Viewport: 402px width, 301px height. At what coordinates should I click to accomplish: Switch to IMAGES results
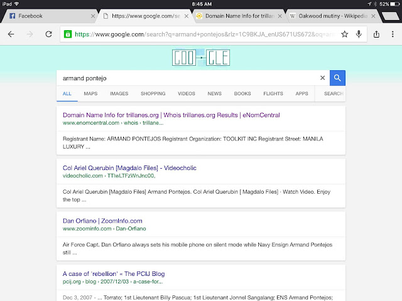coord(119,93)
